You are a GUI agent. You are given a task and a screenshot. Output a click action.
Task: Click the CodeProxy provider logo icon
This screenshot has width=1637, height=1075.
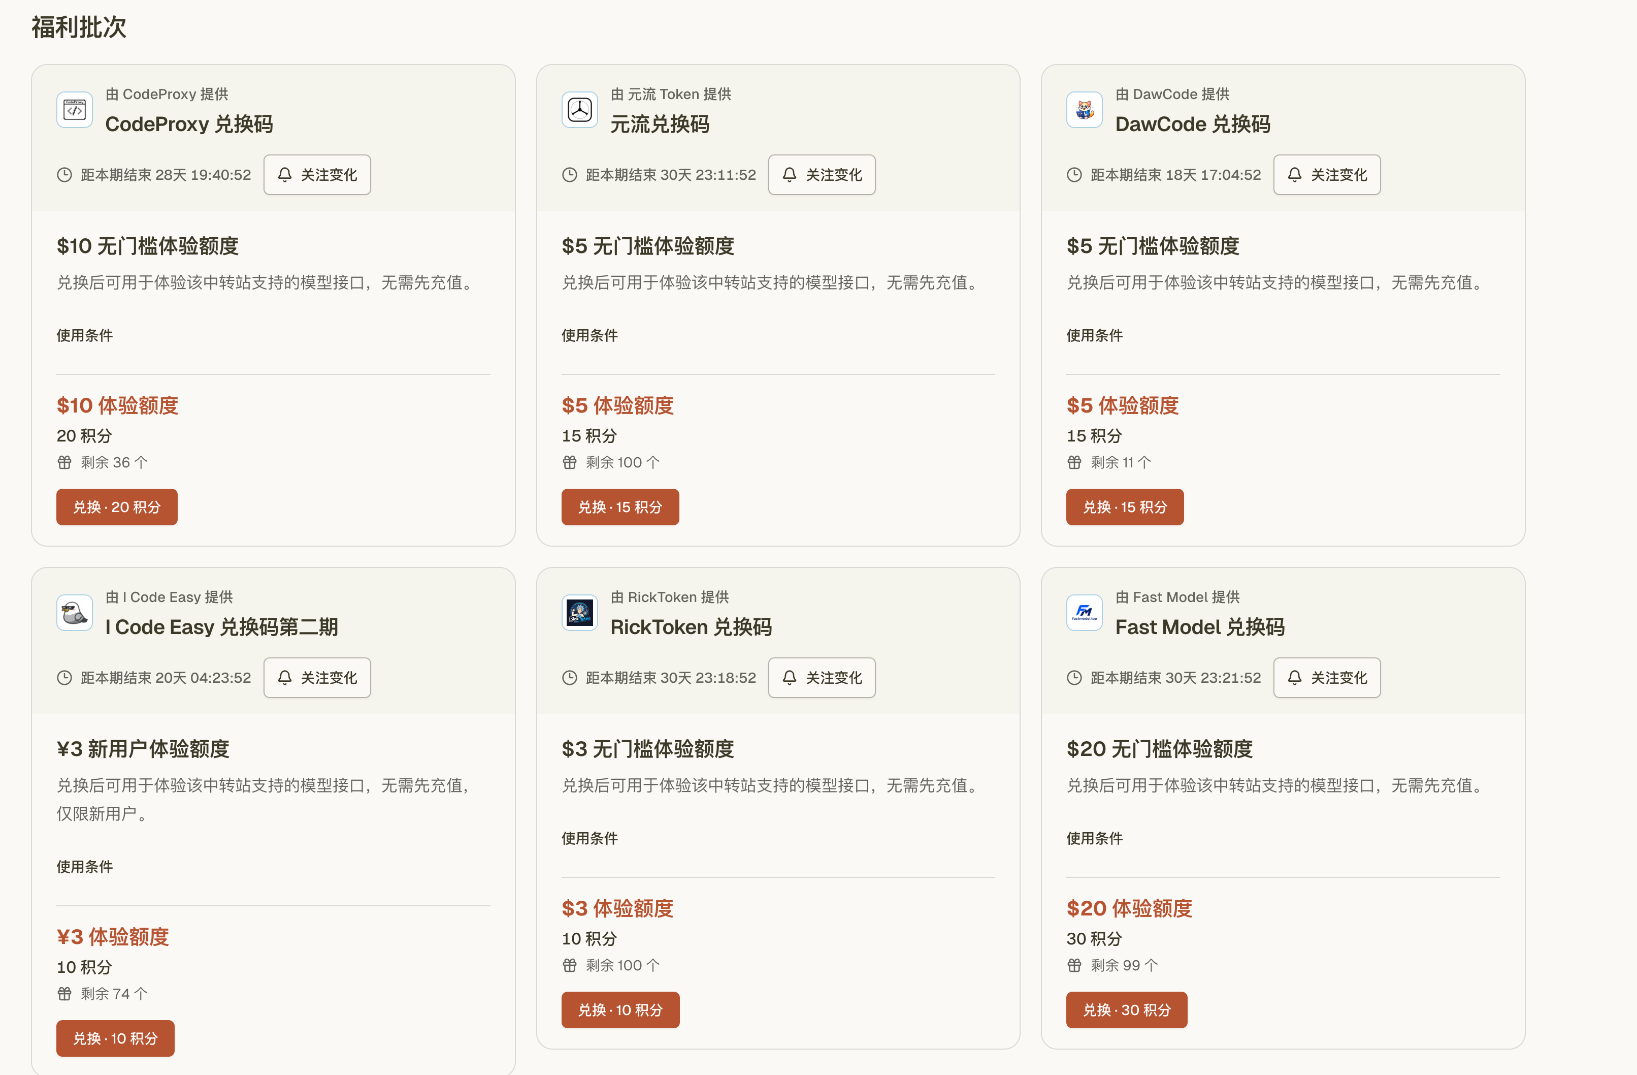tap(74, 109)
